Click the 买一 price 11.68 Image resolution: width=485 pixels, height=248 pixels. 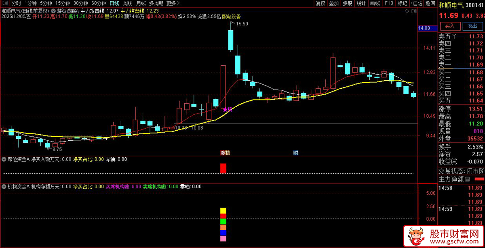click(x=476, y=73)
